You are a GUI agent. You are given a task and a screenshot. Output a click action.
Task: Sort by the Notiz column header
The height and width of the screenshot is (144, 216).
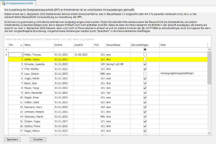183,45
